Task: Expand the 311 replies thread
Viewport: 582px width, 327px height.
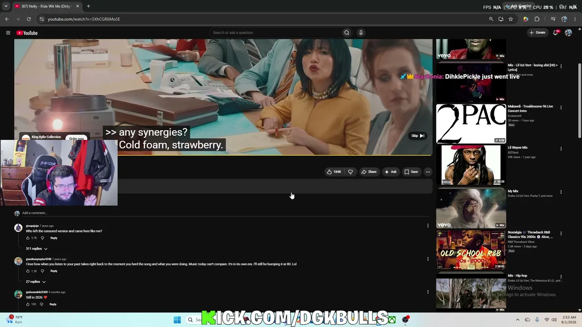Action: (x=36, y=249)
